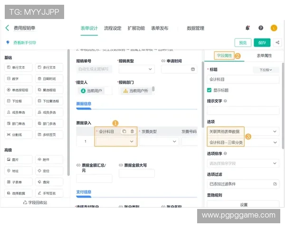Add the 多标签页 component
285x228 pixels.
(x=49, y=135)
